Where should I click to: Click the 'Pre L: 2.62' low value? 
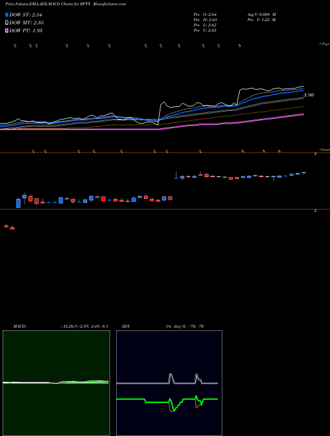point(205,25)
